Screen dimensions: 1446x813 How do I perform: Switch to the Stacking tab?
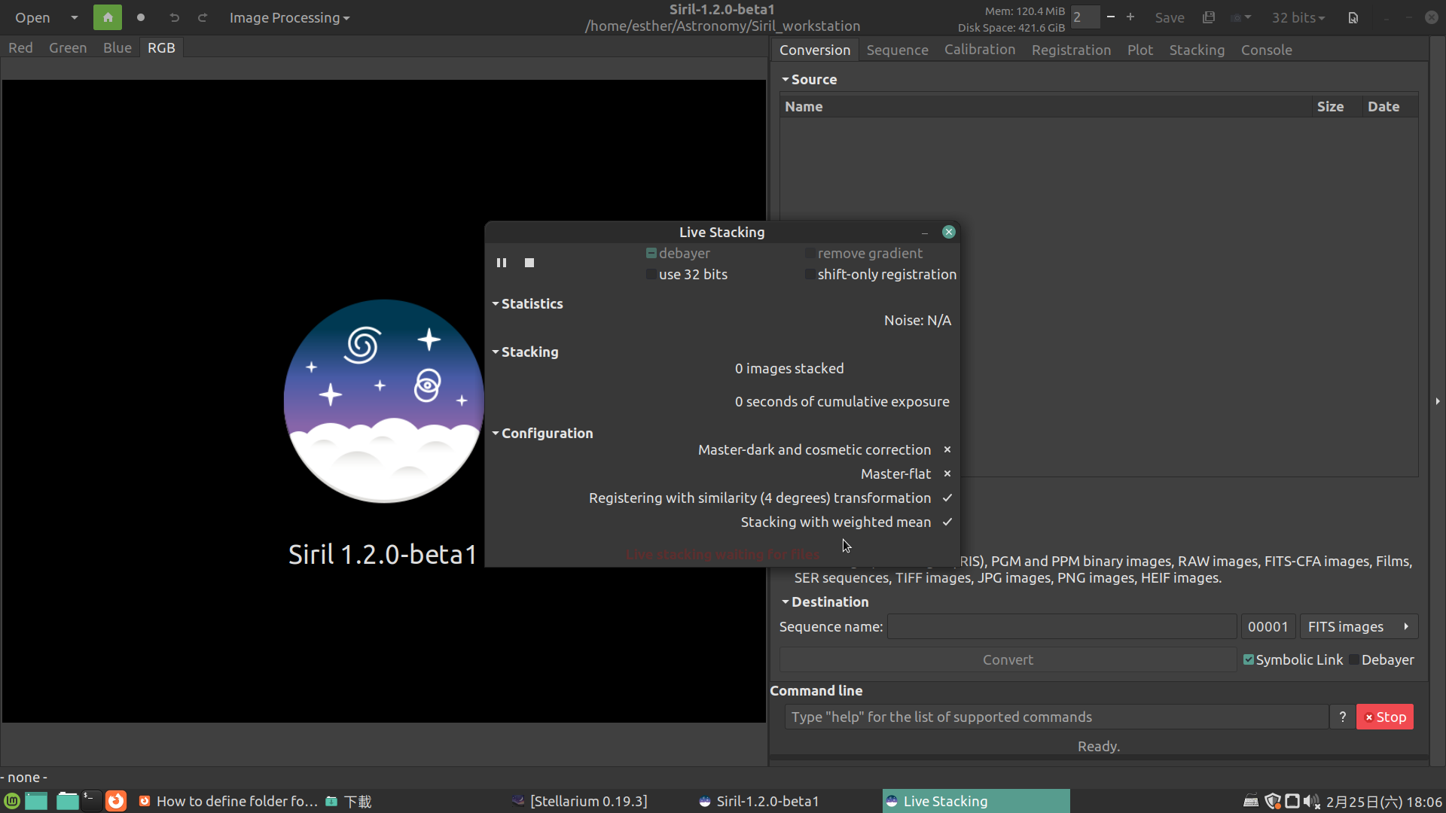pos(1197,50)
